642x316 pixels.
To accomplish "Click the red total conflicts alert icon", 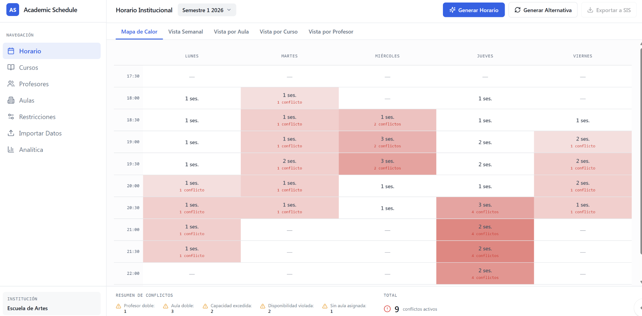I will [x=387, y=309].
